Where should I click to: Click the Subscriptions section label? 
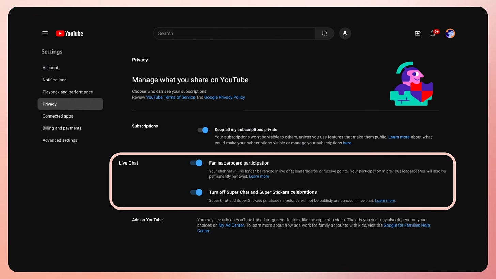click(x=145, y=126)
